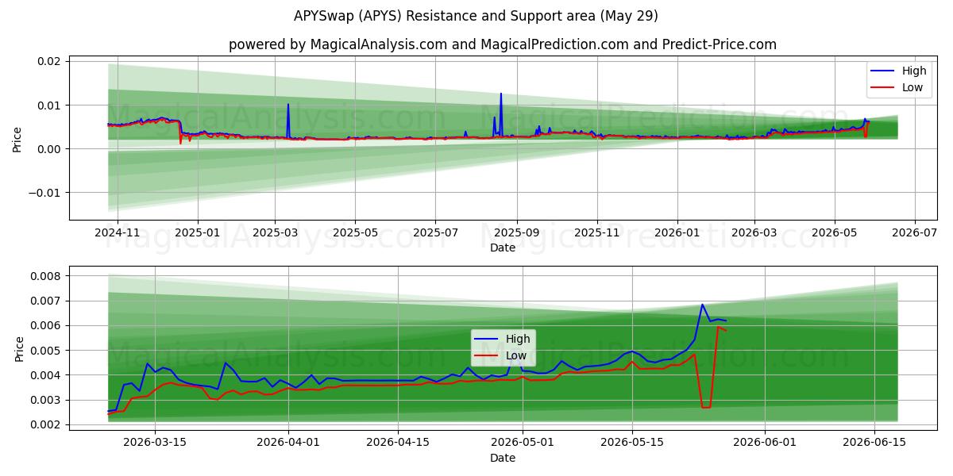The image size is (953, 476).
Task: Click the blue High peak near 2026-05-24 in bottom chart
Action: (x=702, y=305)
